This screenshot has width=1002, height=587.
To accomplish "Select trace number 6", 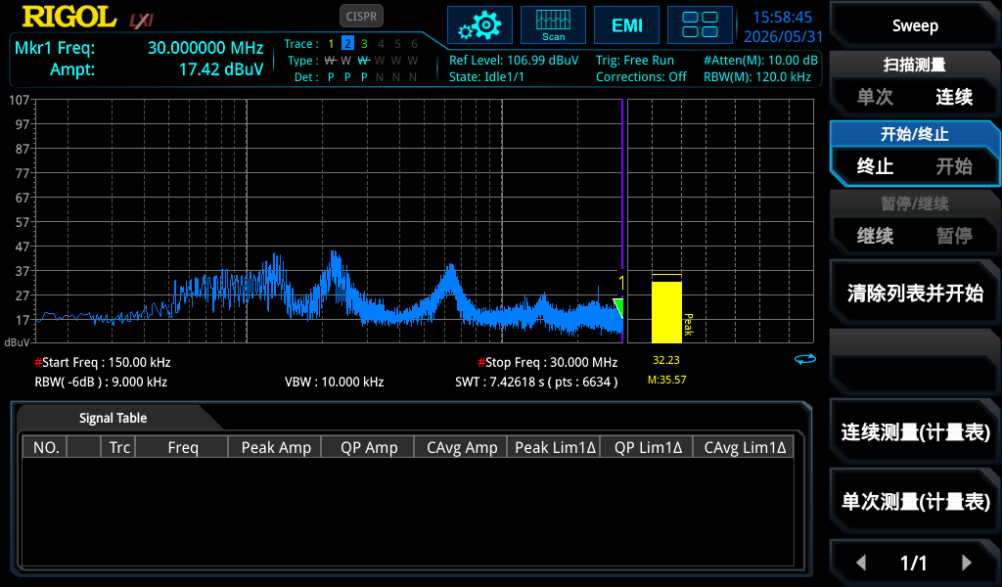I will point(414,43).
